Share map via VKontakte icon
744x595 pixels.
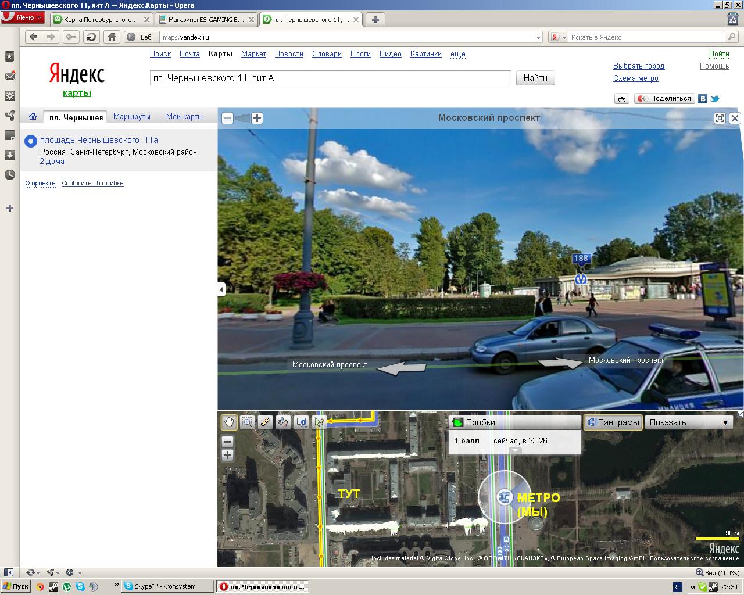coord(703,99)
